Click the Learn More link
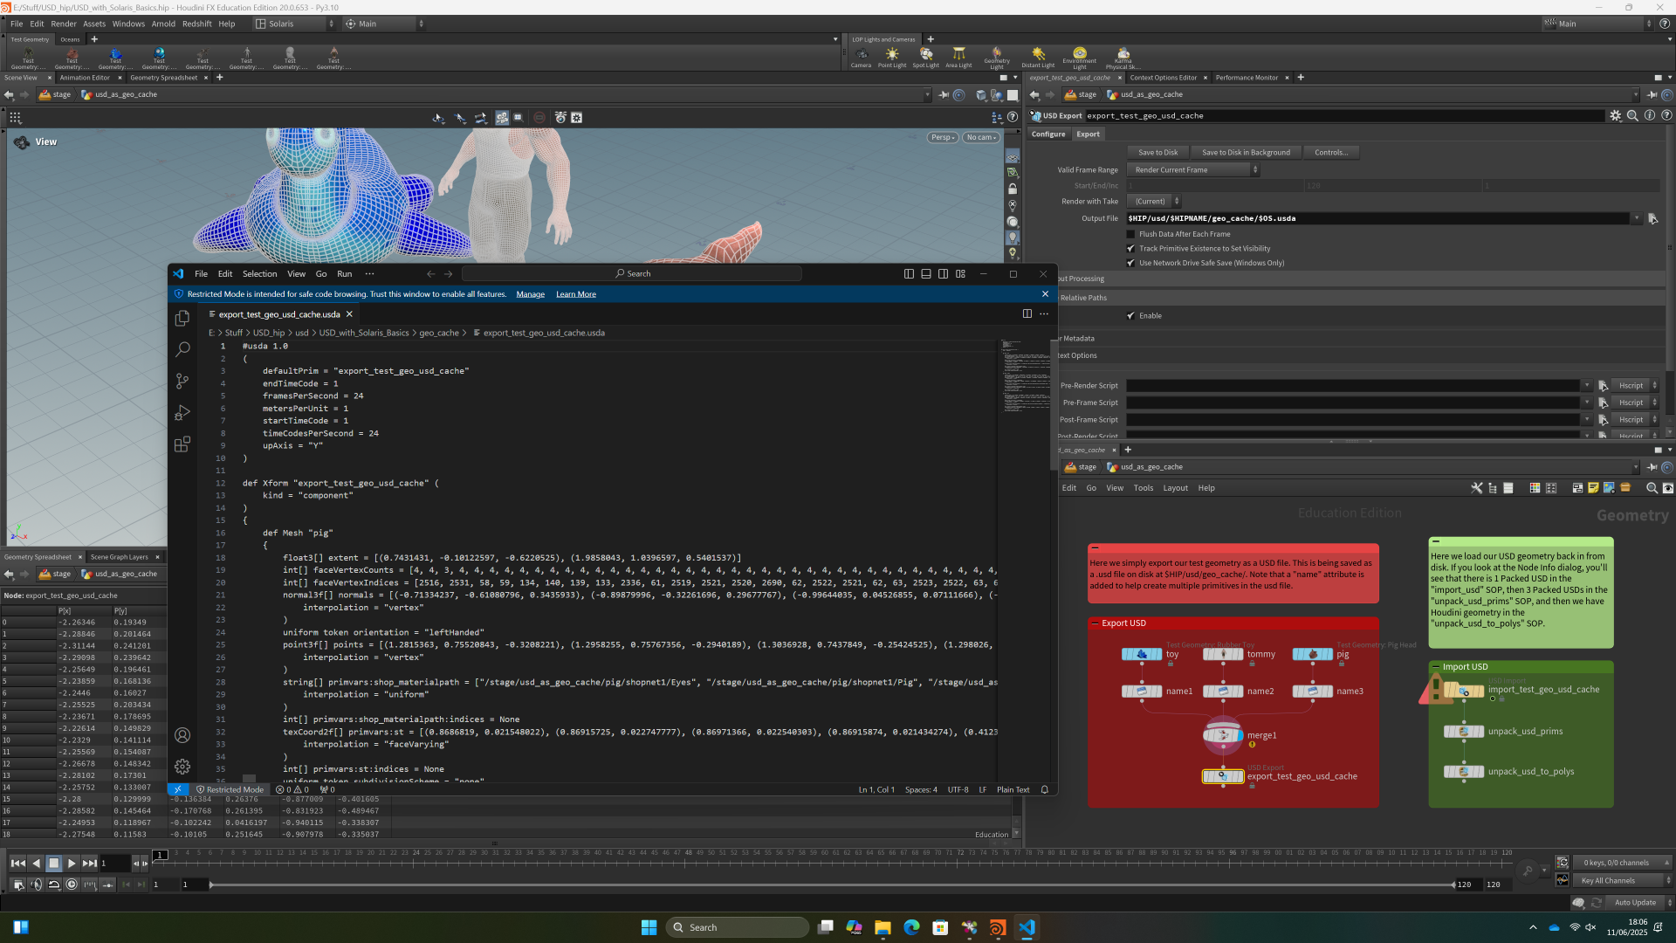 coord(575,294)
